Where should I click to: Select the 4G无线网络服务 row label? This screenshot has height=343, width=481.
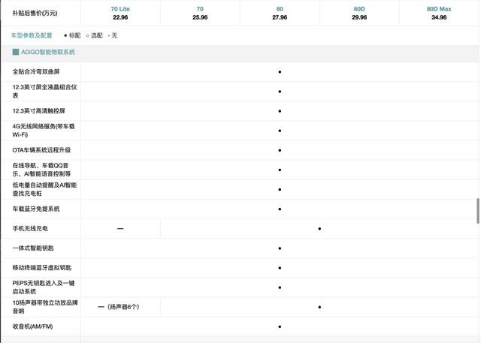click(44, 131)
